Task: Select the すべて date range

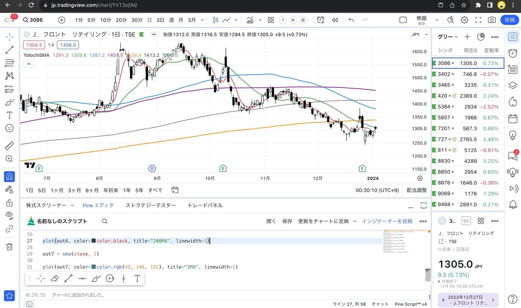Action: [155, 190]
